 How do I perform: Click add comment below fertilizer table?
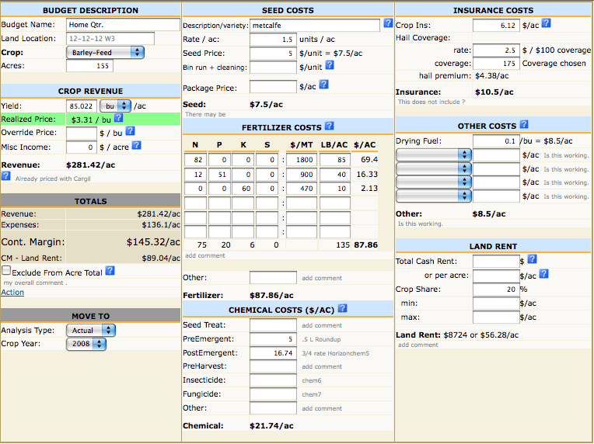[205, 255]
